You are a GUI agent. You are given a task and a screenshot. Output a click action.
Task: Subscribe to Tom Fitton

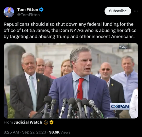[118, 11]
